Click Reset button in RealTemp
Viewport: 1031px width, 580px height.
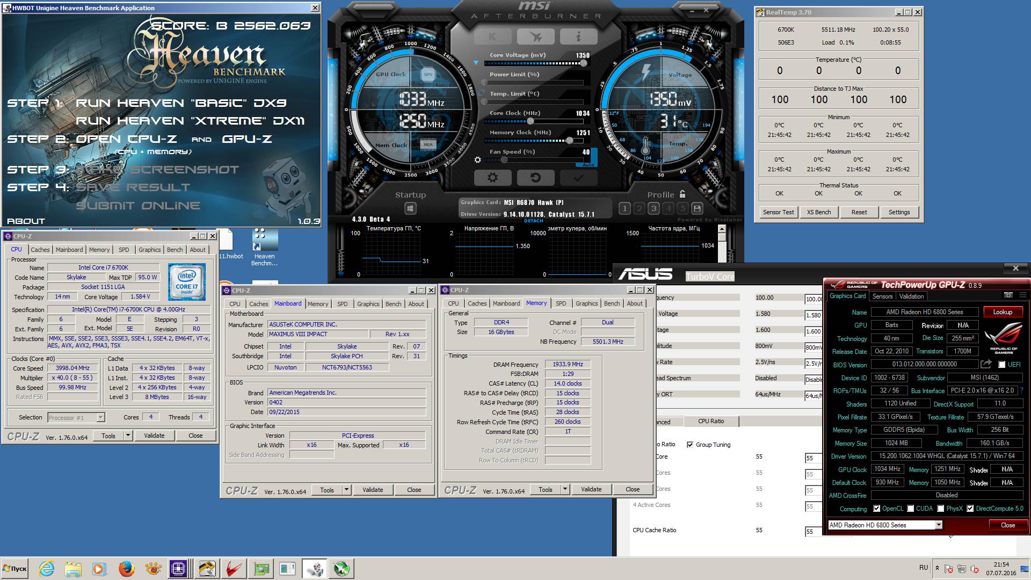point(859,212)
